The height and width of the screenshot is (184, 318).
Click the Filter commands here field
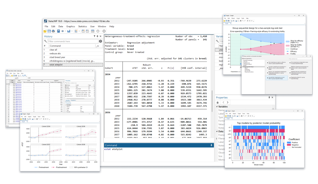[73, 41]
